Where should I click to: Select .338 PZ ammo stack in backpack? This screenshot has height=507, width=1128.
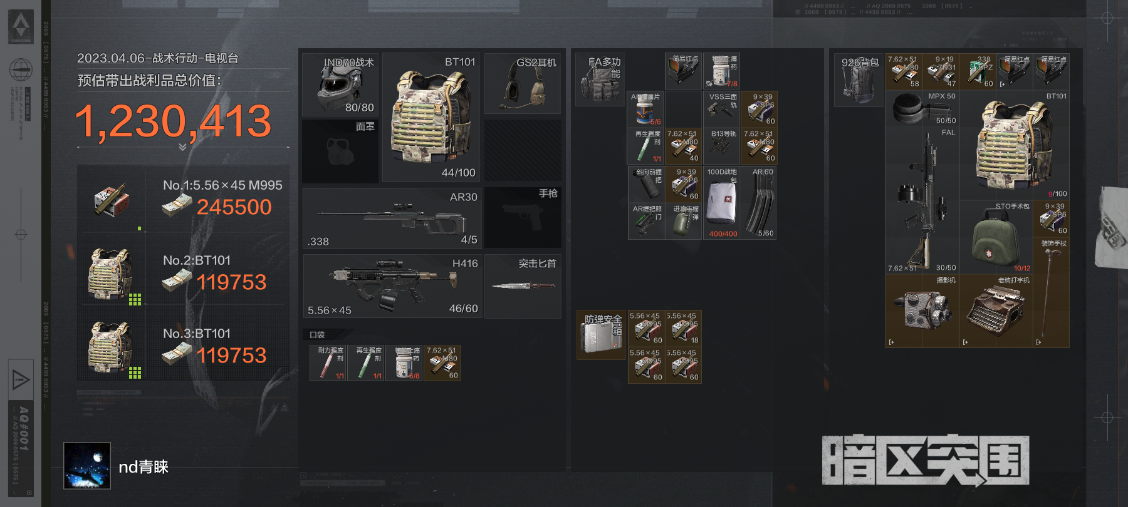tap(978, 71)
